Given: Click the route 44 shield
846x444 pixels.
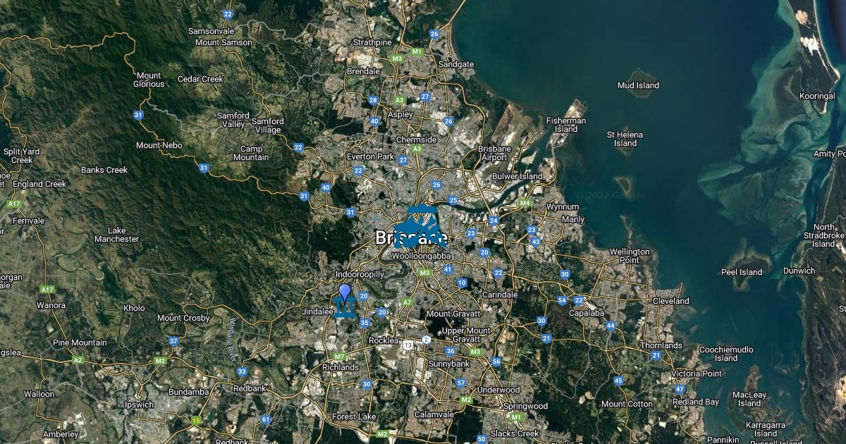Looking at the screenshot, I should 611,326.
